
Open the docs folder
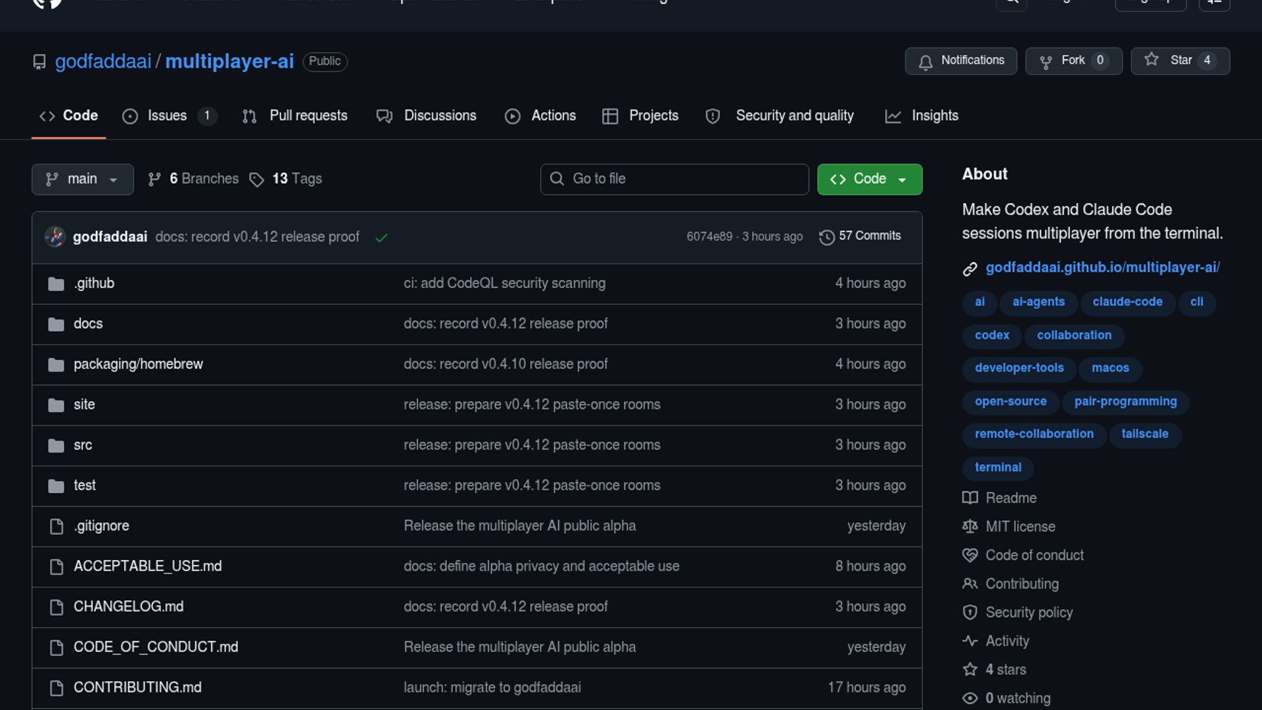coord(88,323)
